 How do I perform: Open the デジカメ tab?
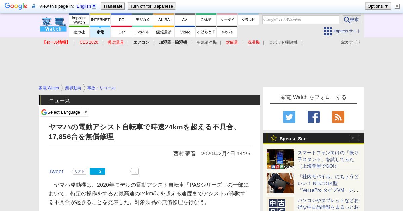143,20
